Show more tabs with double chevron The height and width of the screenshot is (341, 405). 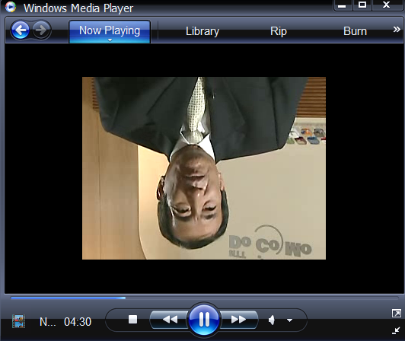point(397,30)
